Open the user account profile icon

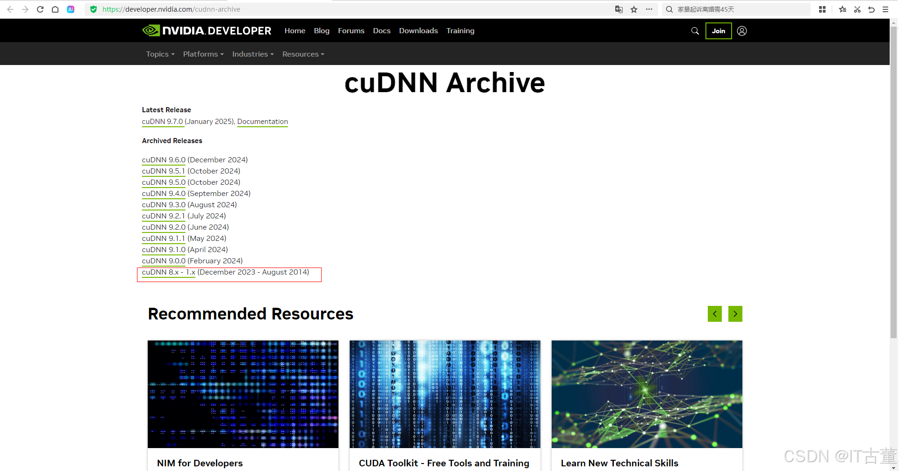click(742, 31)
